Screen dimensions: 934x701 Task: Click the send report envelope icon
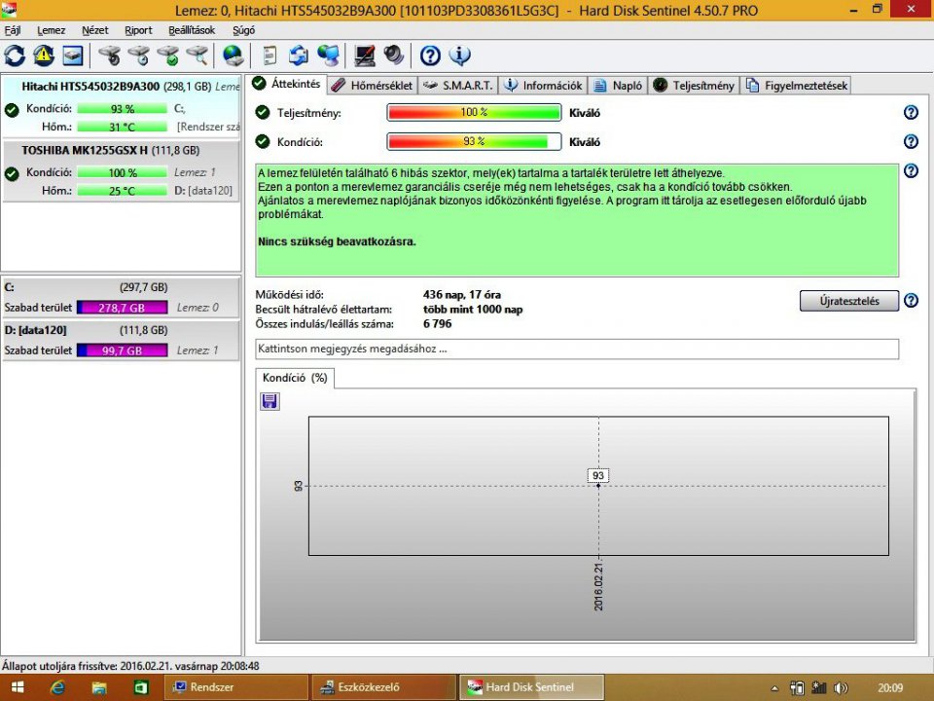[x=299, y=56]
